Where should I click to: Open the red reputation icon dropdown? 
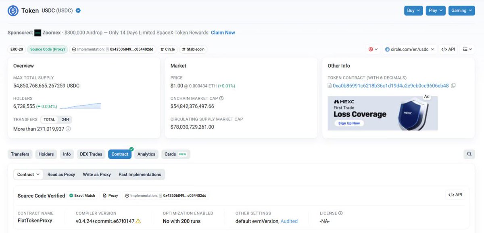pyautogui.click(x=373, y=49)
